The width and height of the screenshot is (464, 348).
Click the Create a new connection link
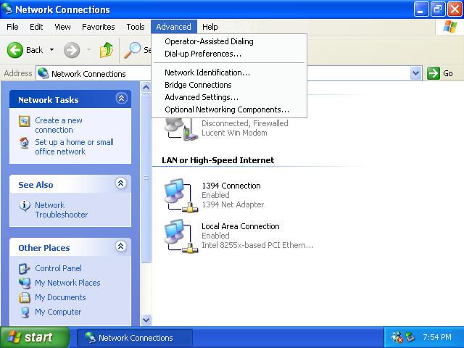coord(59,125)
